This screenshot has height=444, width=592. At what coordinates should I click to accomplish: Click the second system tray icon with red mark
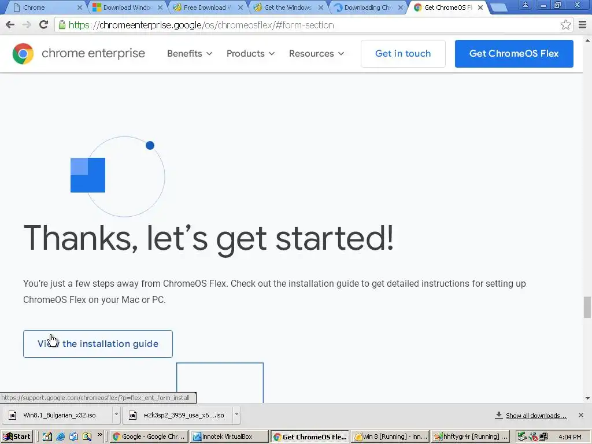[x=532, y=437]
